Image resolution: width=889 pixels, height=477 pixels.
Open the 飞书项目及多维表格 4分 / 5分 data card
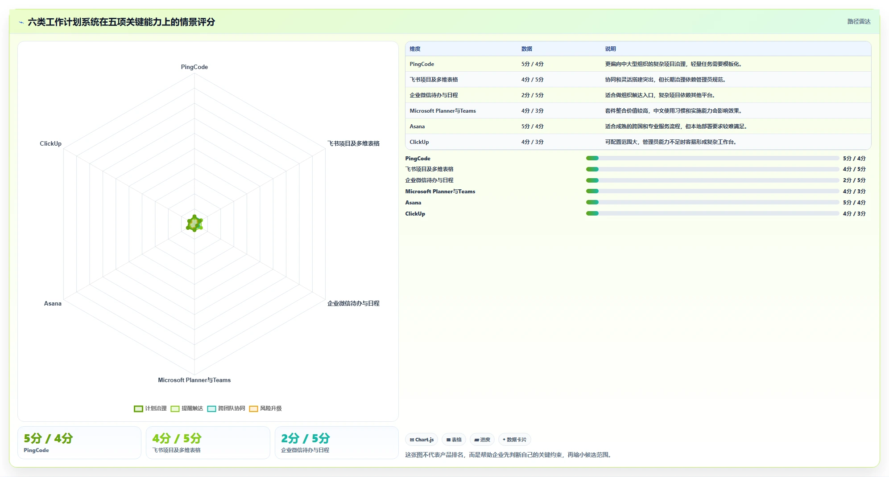click(x=208, y=443)
